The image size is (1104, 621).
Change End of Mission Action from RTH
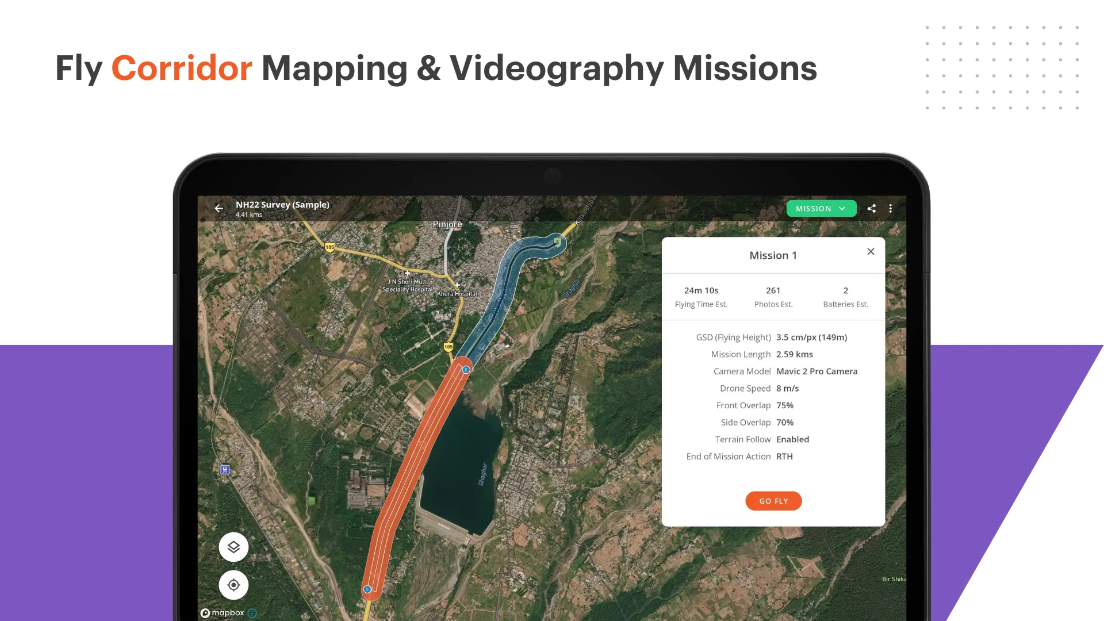(x=784, y=456)
